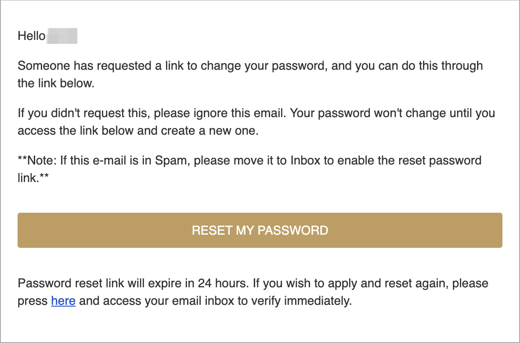Click the "24 hours" expiry text
Viewport: 520px width, 343px height.
pyautogui.click(x=223, y=283)
